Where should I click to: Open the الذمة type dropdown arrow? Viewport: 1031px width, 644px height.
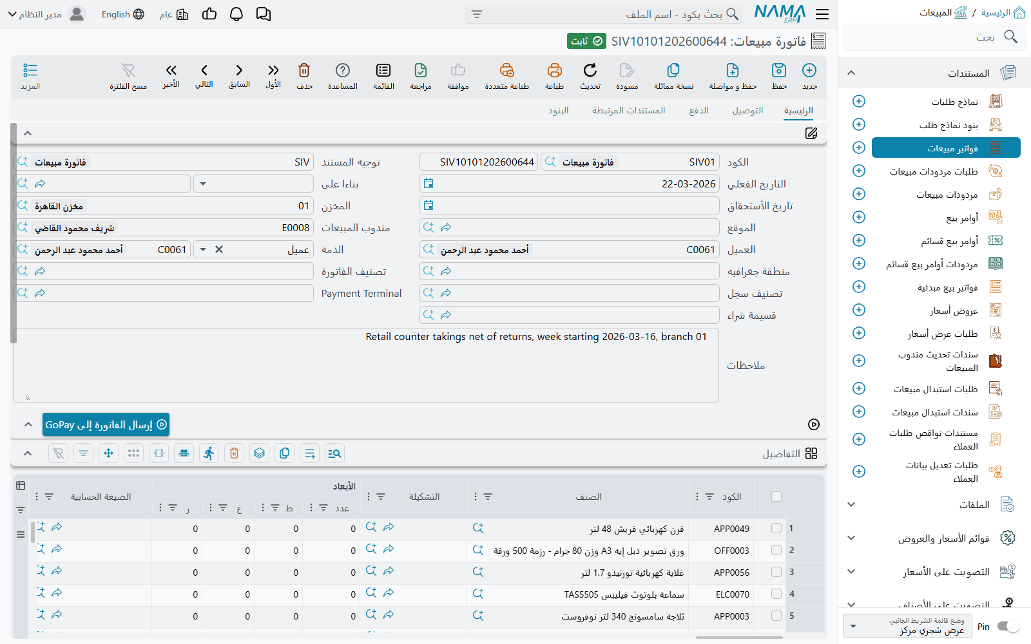click(x=203, y=249)
